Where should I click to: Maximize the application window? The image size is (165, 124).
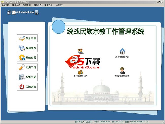tap(160, 2)
